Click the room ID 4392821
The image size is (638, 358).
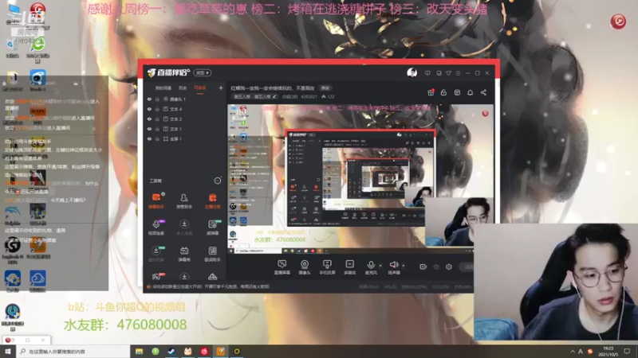click(309, 96)
